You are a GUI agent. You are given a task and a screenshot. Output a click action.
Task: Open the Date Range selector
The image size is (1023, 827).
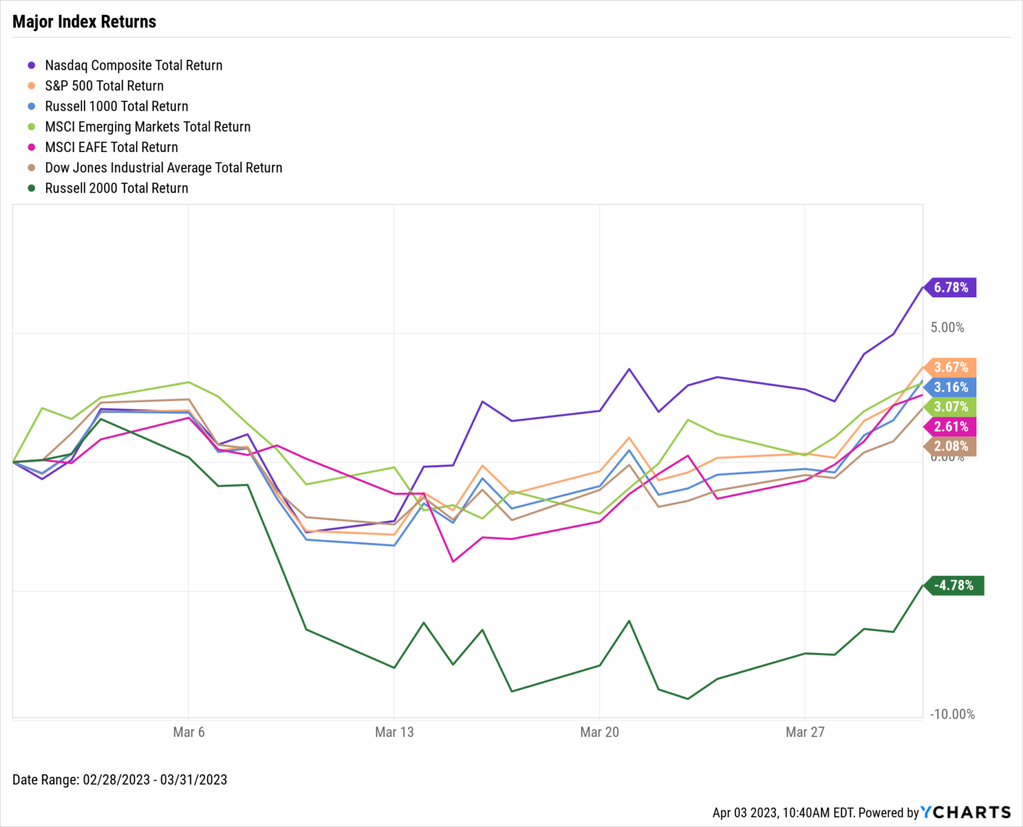click(120, 780)
